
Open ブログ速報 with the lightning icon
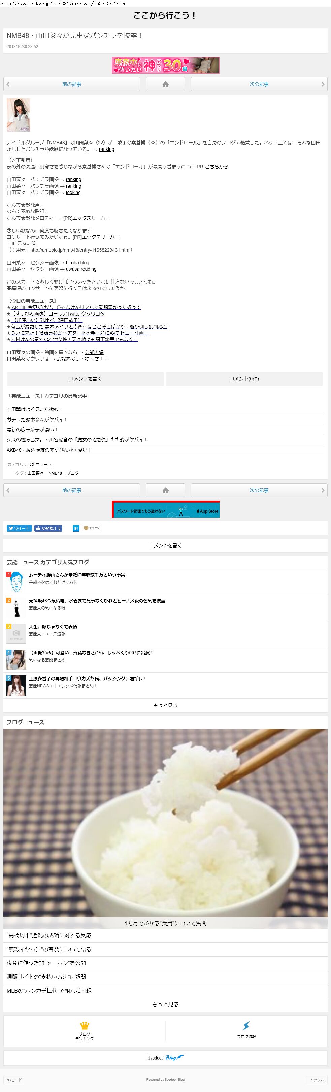[246, 1031]
